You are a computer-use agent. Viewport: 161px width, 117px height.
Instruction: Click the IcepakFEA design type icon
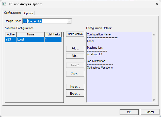pos(25,21)
